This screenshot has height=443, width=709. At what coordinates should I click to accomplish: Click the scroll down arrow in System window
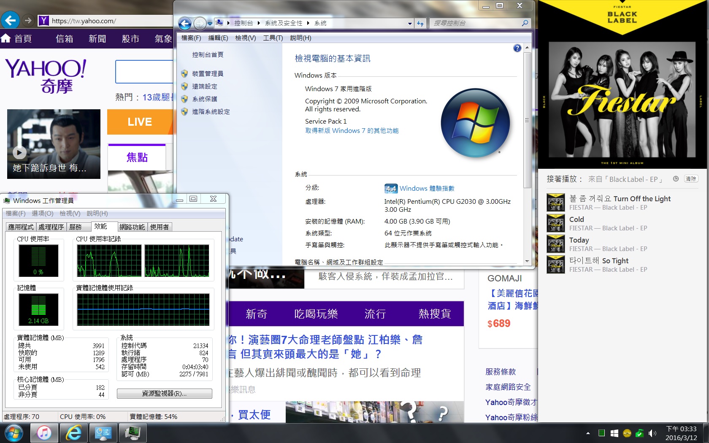(527, 261)
